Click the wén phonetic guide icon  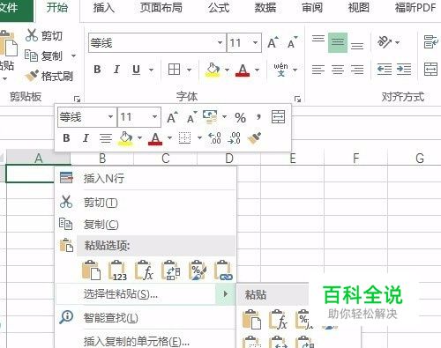click(280, 70)
